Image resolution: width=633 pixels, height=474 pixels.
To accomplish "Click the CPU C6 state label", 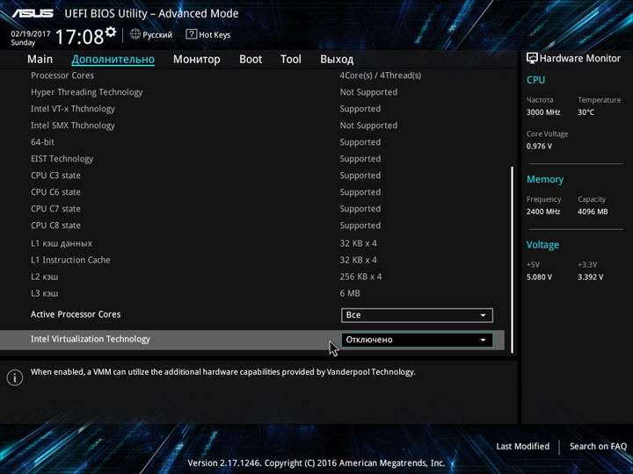I will (55, 192).
